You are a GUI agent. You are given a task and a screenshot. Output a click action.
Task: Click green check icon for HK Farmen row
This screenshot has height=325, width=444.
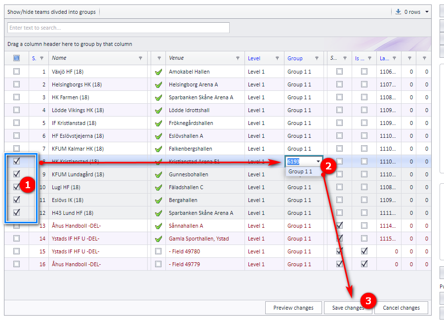coord(159,98)
